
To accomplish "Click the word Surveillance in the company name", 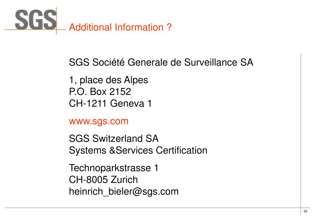I will click(x=211, y=62).
